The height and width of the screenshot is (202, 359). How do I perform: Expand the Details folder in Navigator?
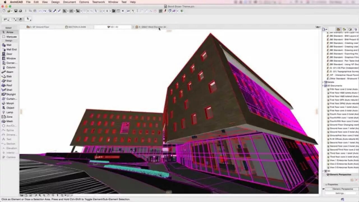click(x=323, y=82)
